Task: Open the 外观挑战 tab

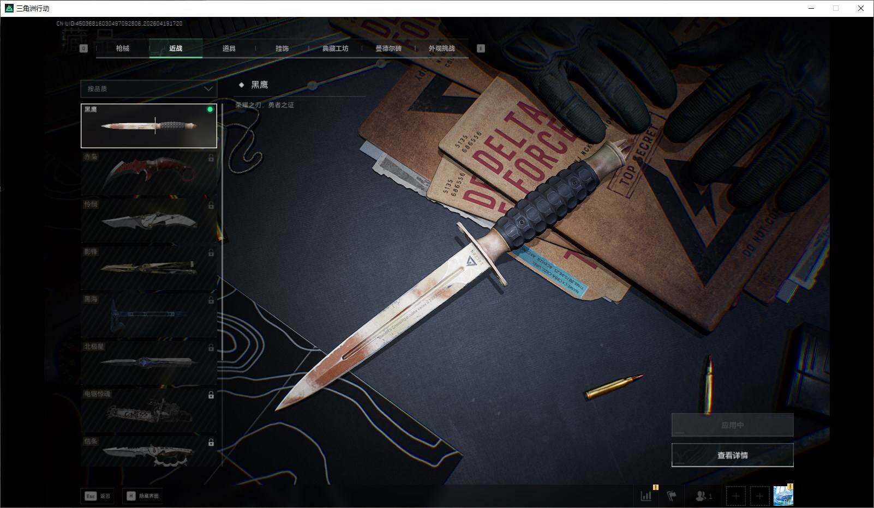Action: point(441,49)
